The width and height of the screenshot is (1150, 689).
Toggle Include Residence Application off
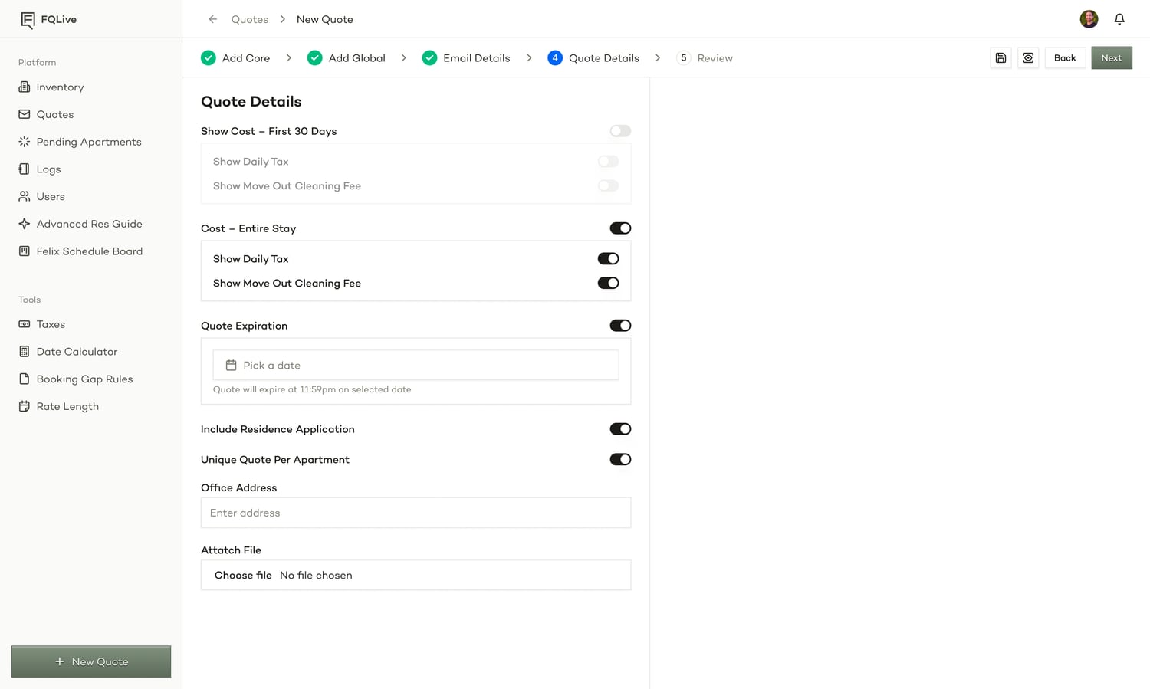(620, 429)
